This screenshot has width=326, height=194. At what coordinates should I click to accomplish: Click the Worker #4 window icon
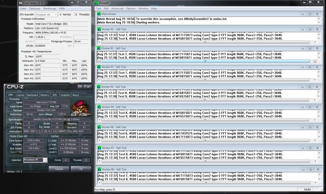(x=99, y=87)
